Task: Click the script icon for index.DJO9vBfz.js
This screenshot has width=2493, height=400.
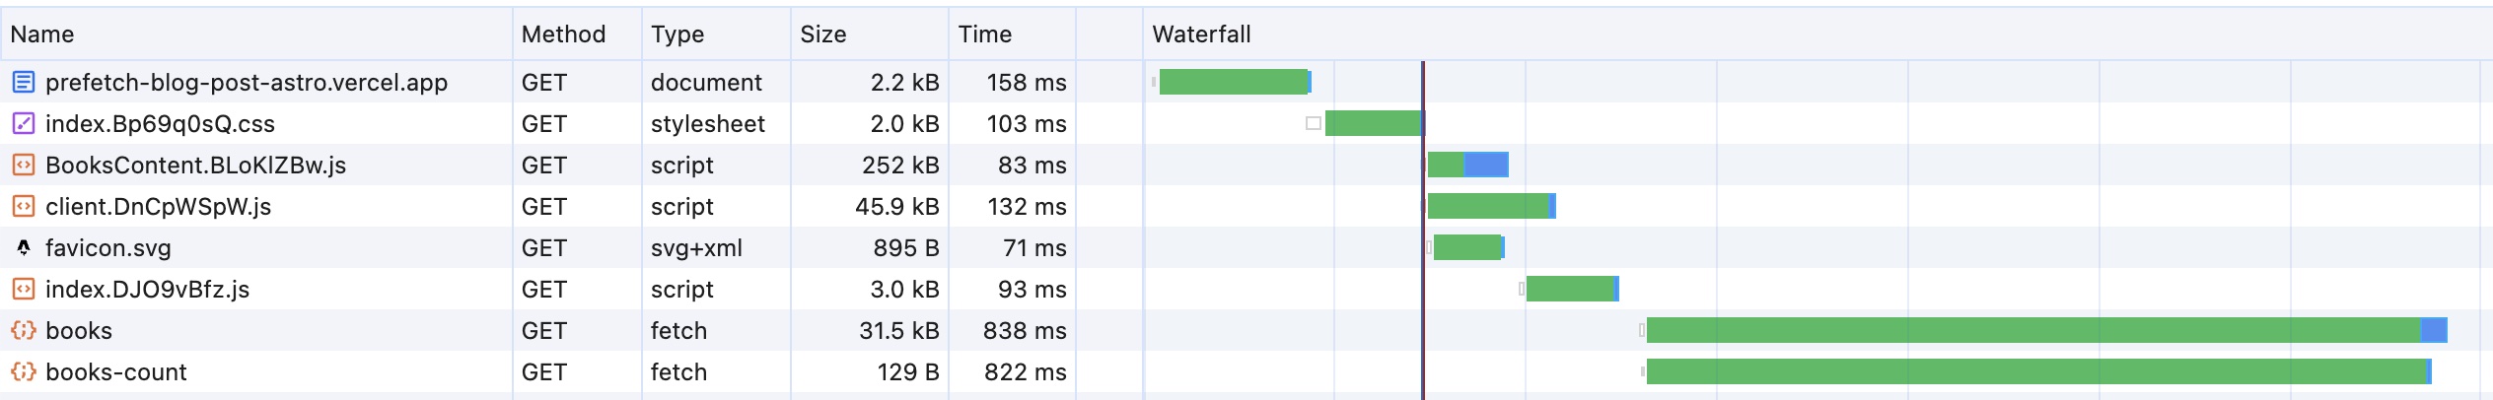Action: (x=24, y=289)
